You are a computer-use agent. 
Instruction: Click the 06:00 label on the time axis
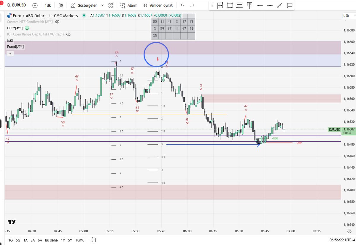(x=187, y=231)
